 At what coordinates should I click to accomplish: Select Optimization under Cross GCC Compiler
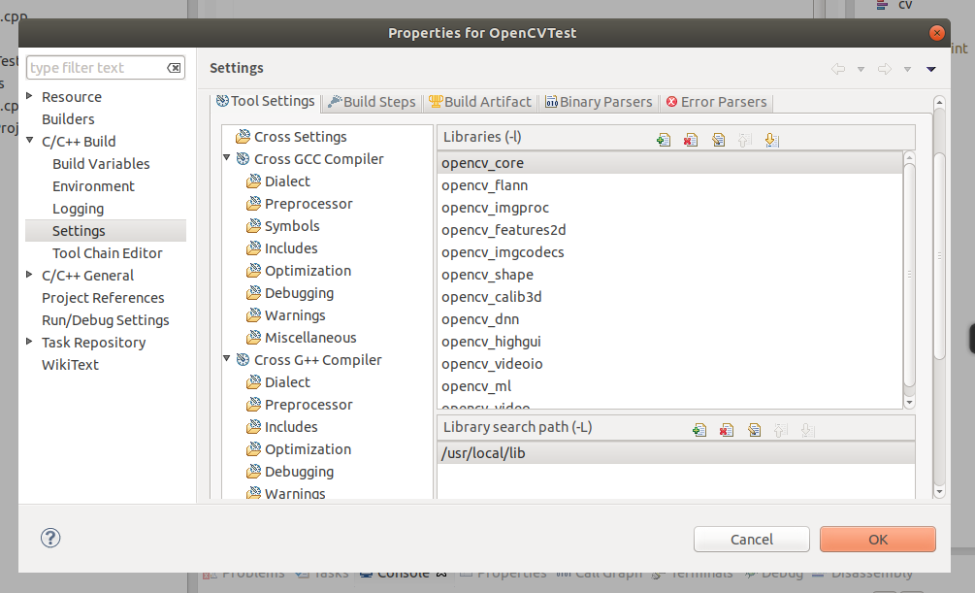[308, 272]
